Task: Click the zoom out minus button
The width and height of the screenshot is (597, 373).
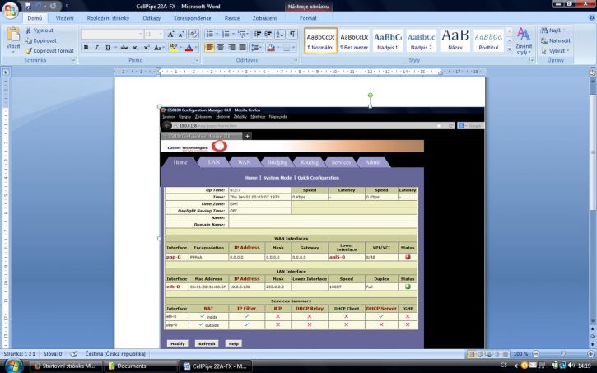Action: tap(536, 354)
